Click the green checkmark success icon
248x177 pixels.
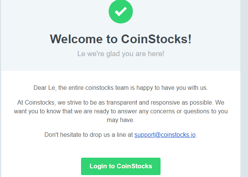[x=121, y=11]
